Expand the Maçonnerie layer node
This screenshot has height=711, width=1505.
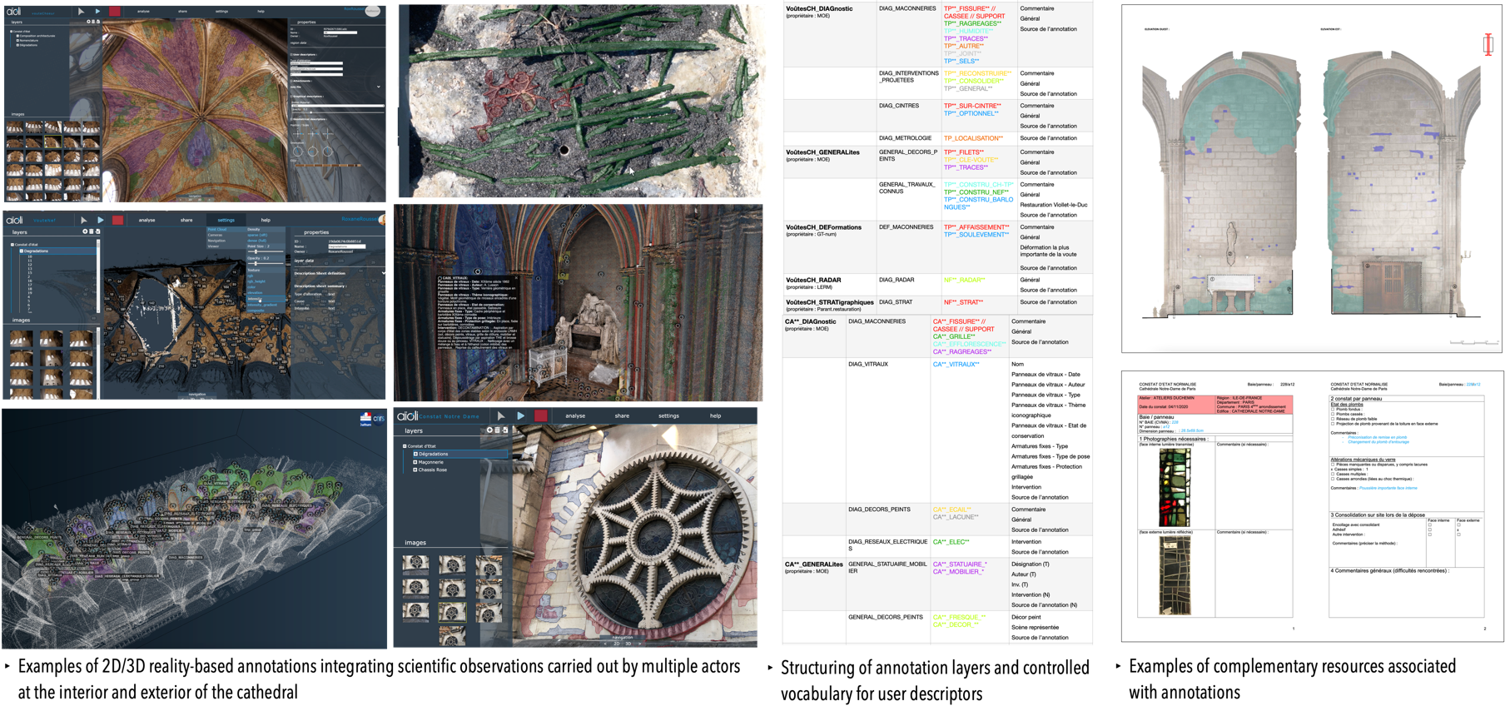click(415, 462)
